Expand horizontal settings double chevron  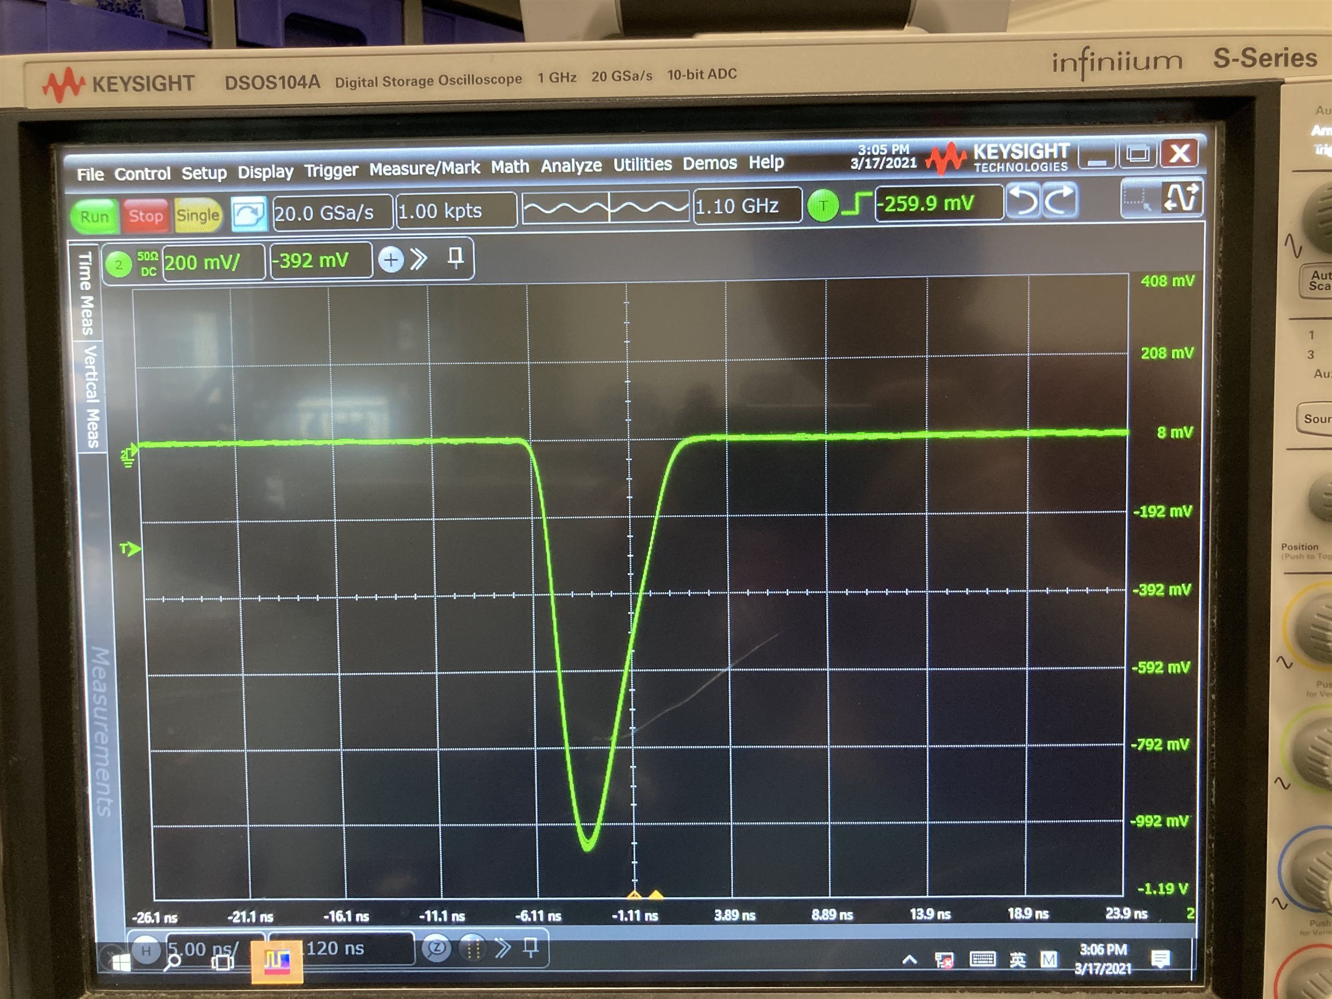pos(502,948)
